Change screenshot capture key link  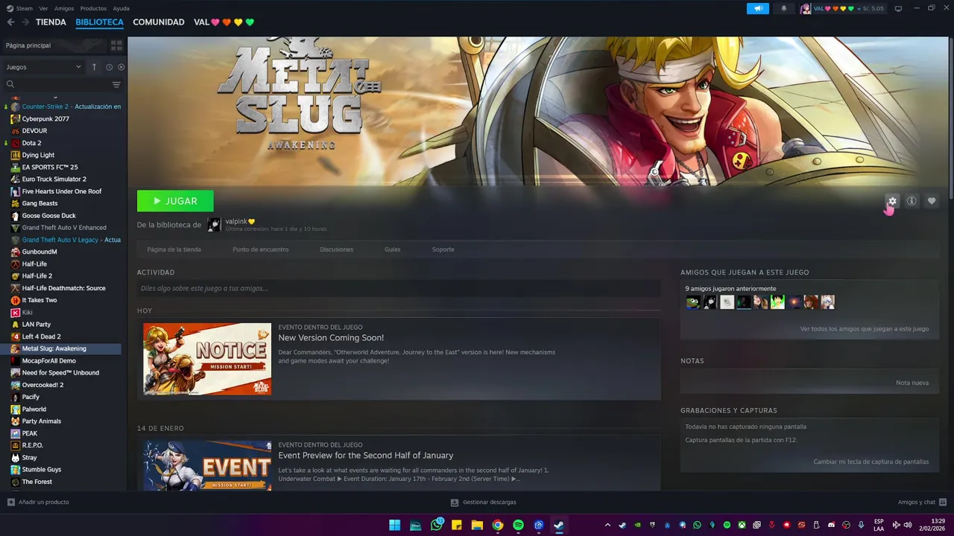coord(871,462)
